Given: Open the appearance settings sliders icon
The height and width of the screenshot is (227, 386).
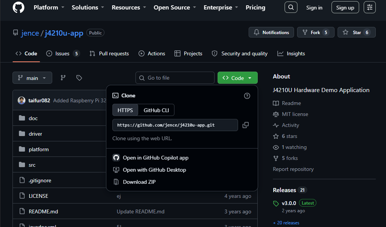Looking at the screenshot, I should click(369, 8).
